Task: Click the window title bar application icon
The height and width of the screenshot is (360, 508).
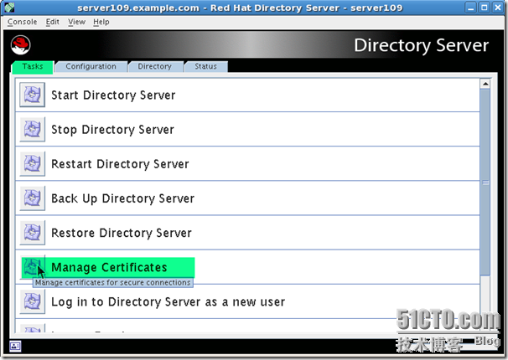Action: (x=9, y=7)
